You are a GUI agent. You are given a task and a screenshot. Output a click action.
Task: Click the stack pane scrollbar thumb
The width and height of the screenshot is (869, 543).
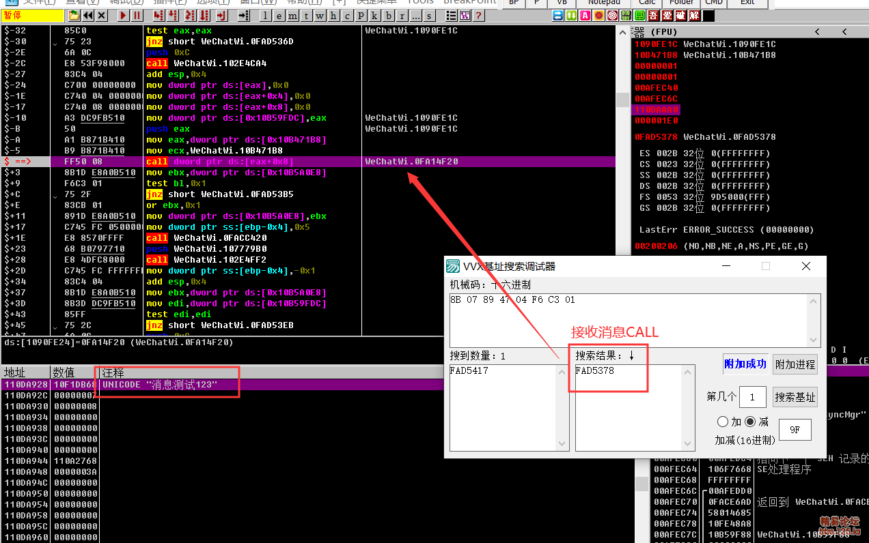(x=642, y=484)
